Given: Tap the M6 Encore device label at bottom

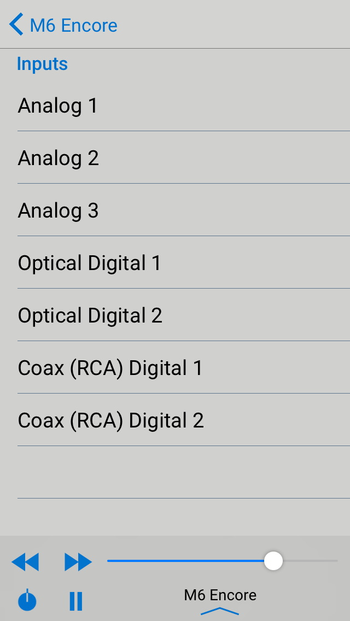Looking at the screenshot, I should pyautogui.click(x=220, y=595).
